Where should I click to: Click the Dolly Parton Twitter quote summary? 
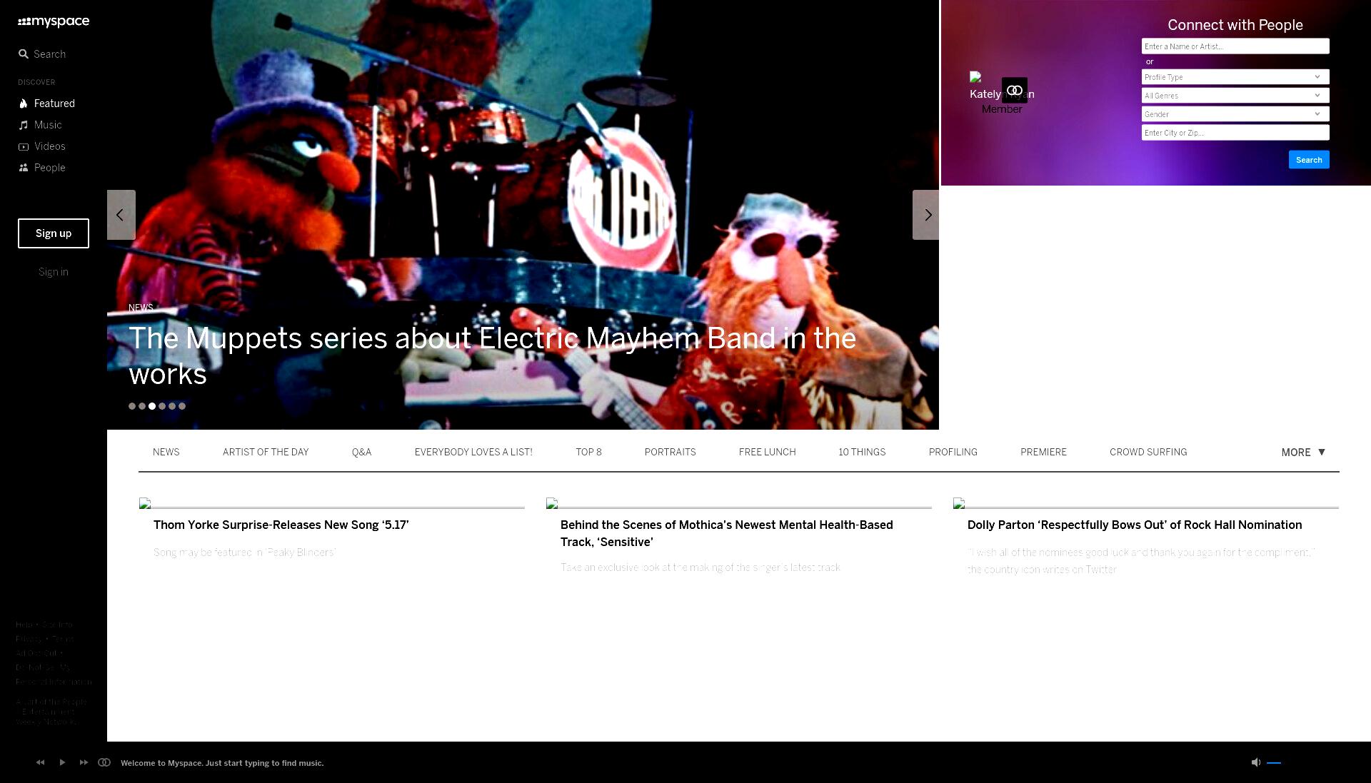1141,561
